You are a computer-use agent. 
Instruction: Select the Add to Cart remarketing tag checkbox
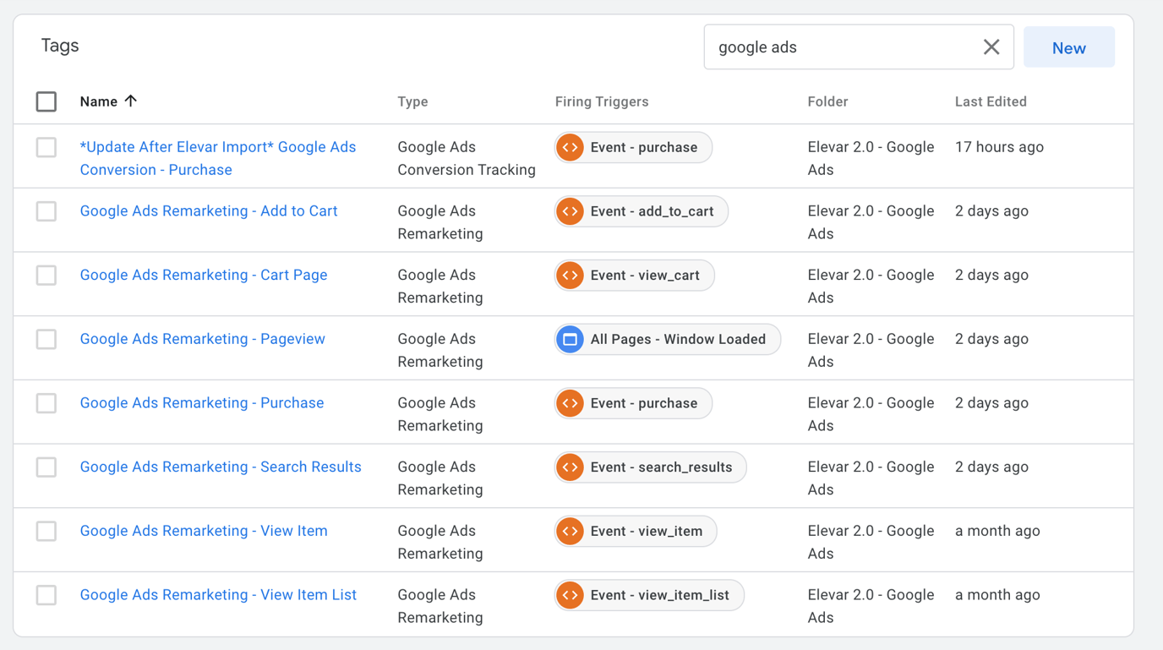[x=46, y=211]
